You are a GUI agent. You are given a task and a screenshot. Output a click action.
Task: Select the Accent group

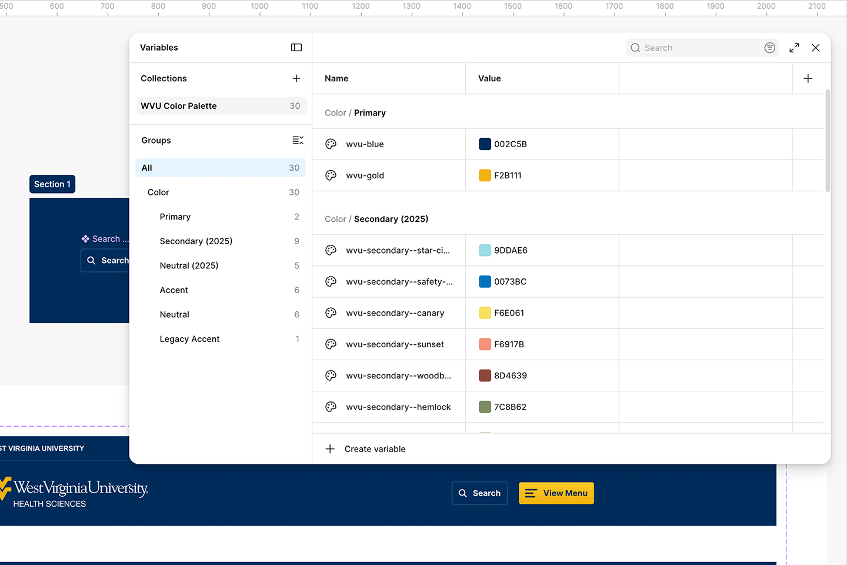pyautogui.click(x=221, y=290)
